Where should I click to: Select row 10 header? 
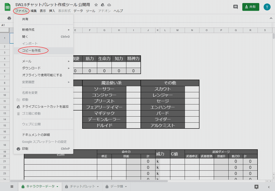point(4,95)
